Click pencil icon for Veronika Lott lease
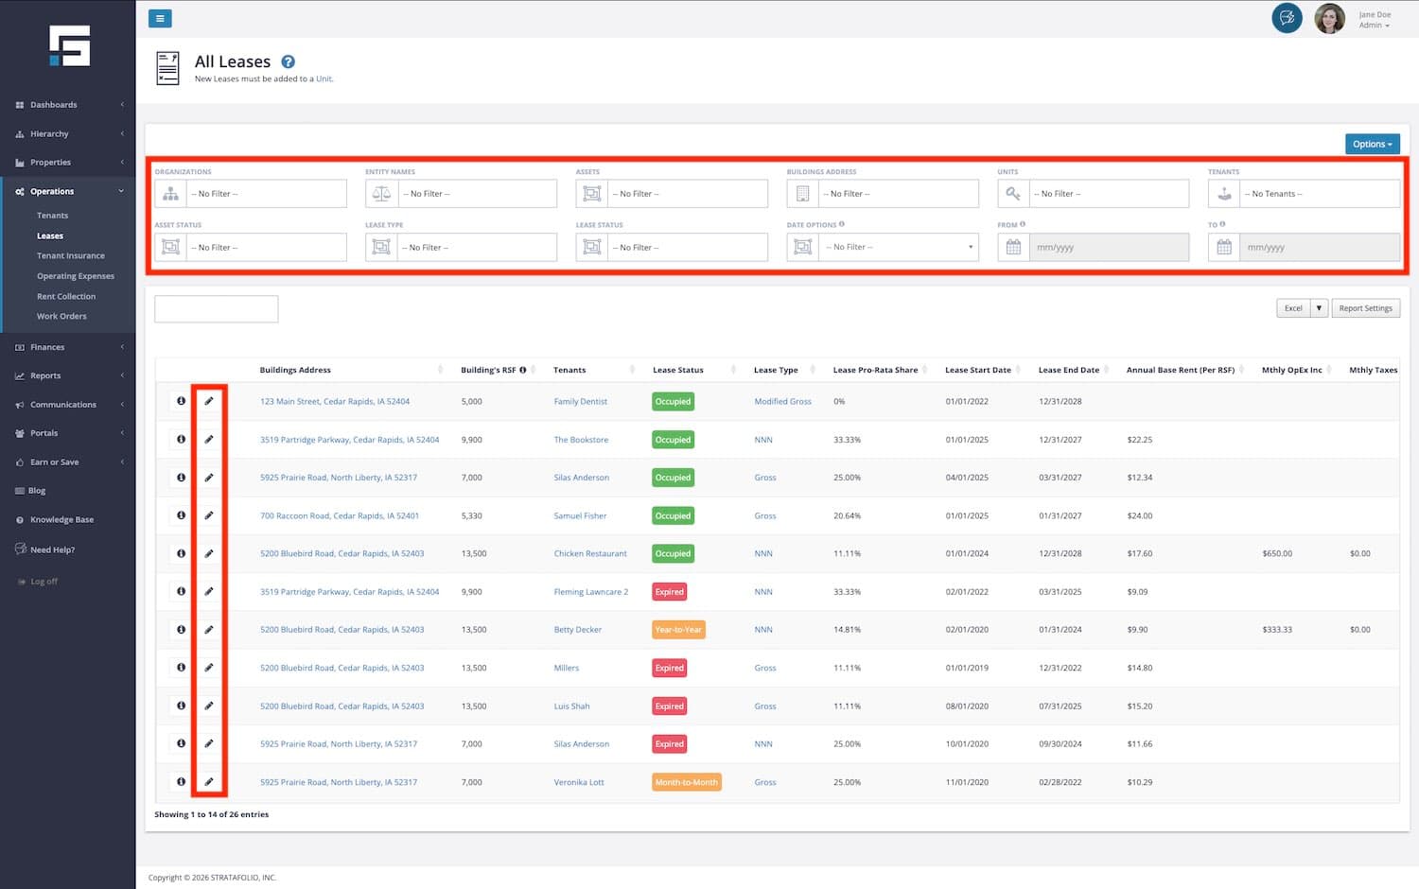The image size is (1419, 889). point(209,782)
